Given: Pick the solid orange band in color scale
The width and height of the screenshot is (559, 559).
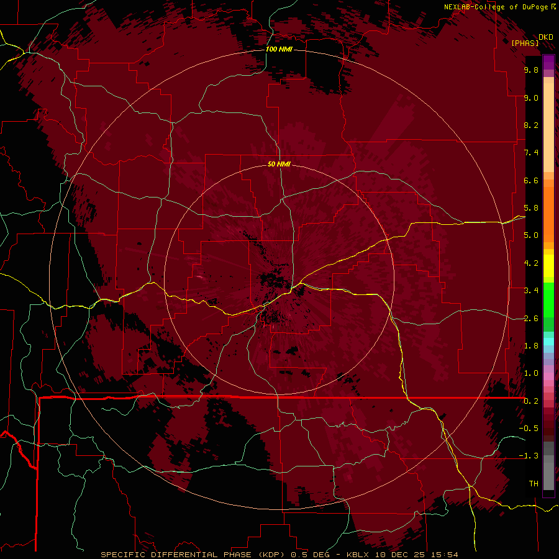Looking at the screenshot, I should (x=548, y=214).
